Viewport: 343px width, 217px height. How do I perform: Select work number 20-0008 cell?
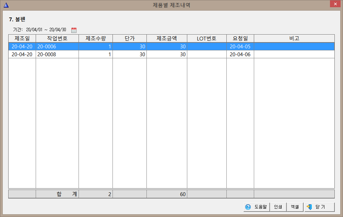point(57,55)
